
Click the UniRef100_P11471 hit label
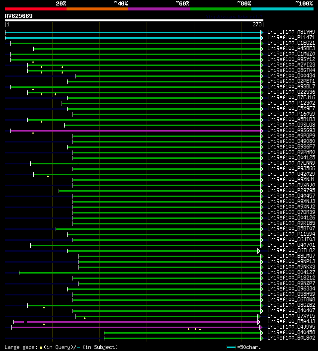[x=291, y=37]
